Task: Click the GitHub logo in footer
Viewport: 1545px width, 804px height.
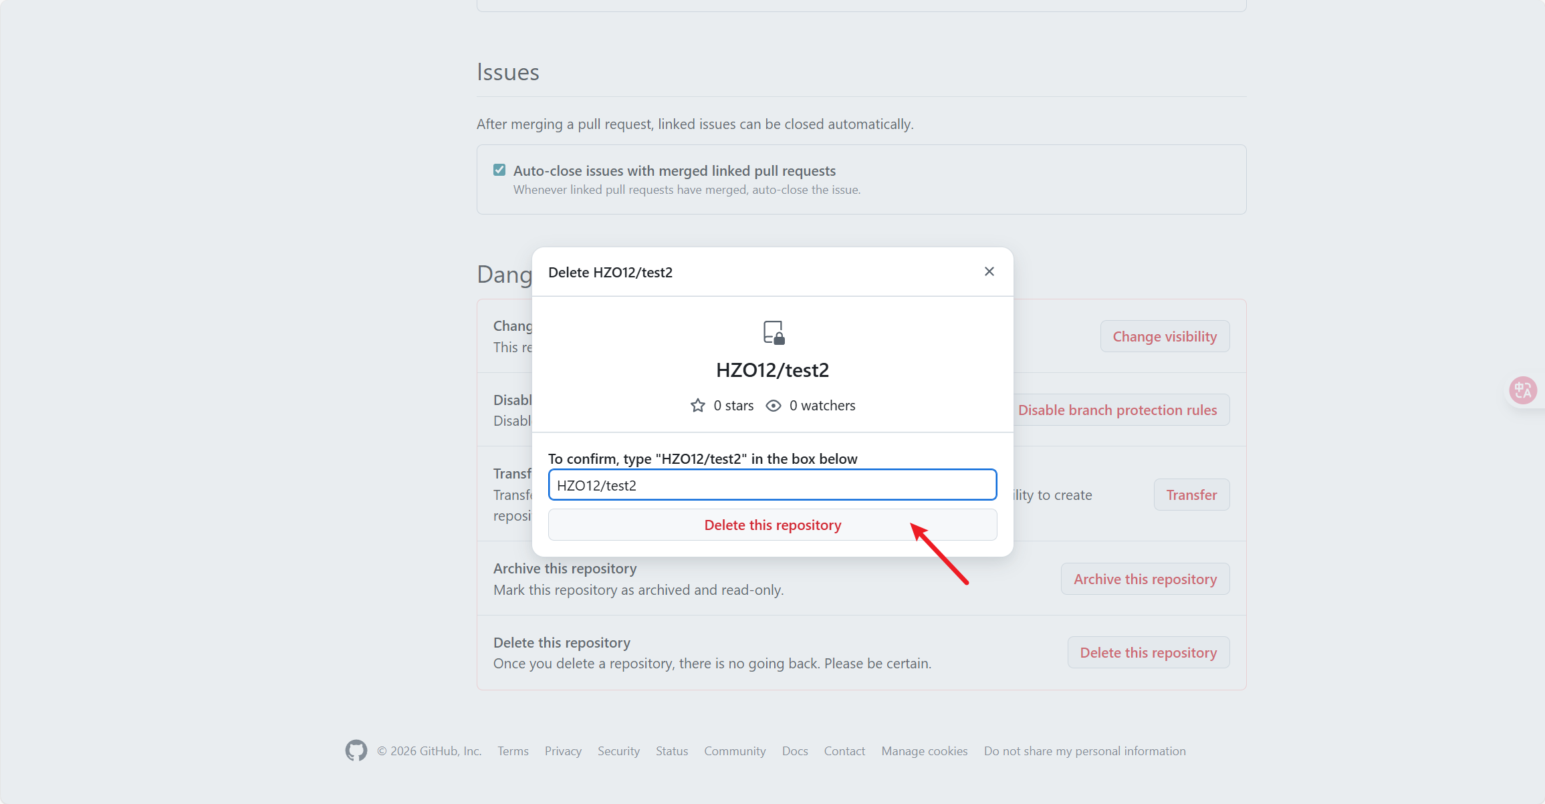Action: [x=356, y=751]
